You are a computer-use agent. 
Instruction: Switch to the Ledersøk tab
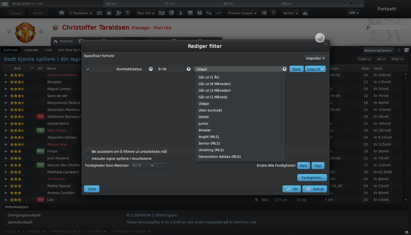coord(31,50)
